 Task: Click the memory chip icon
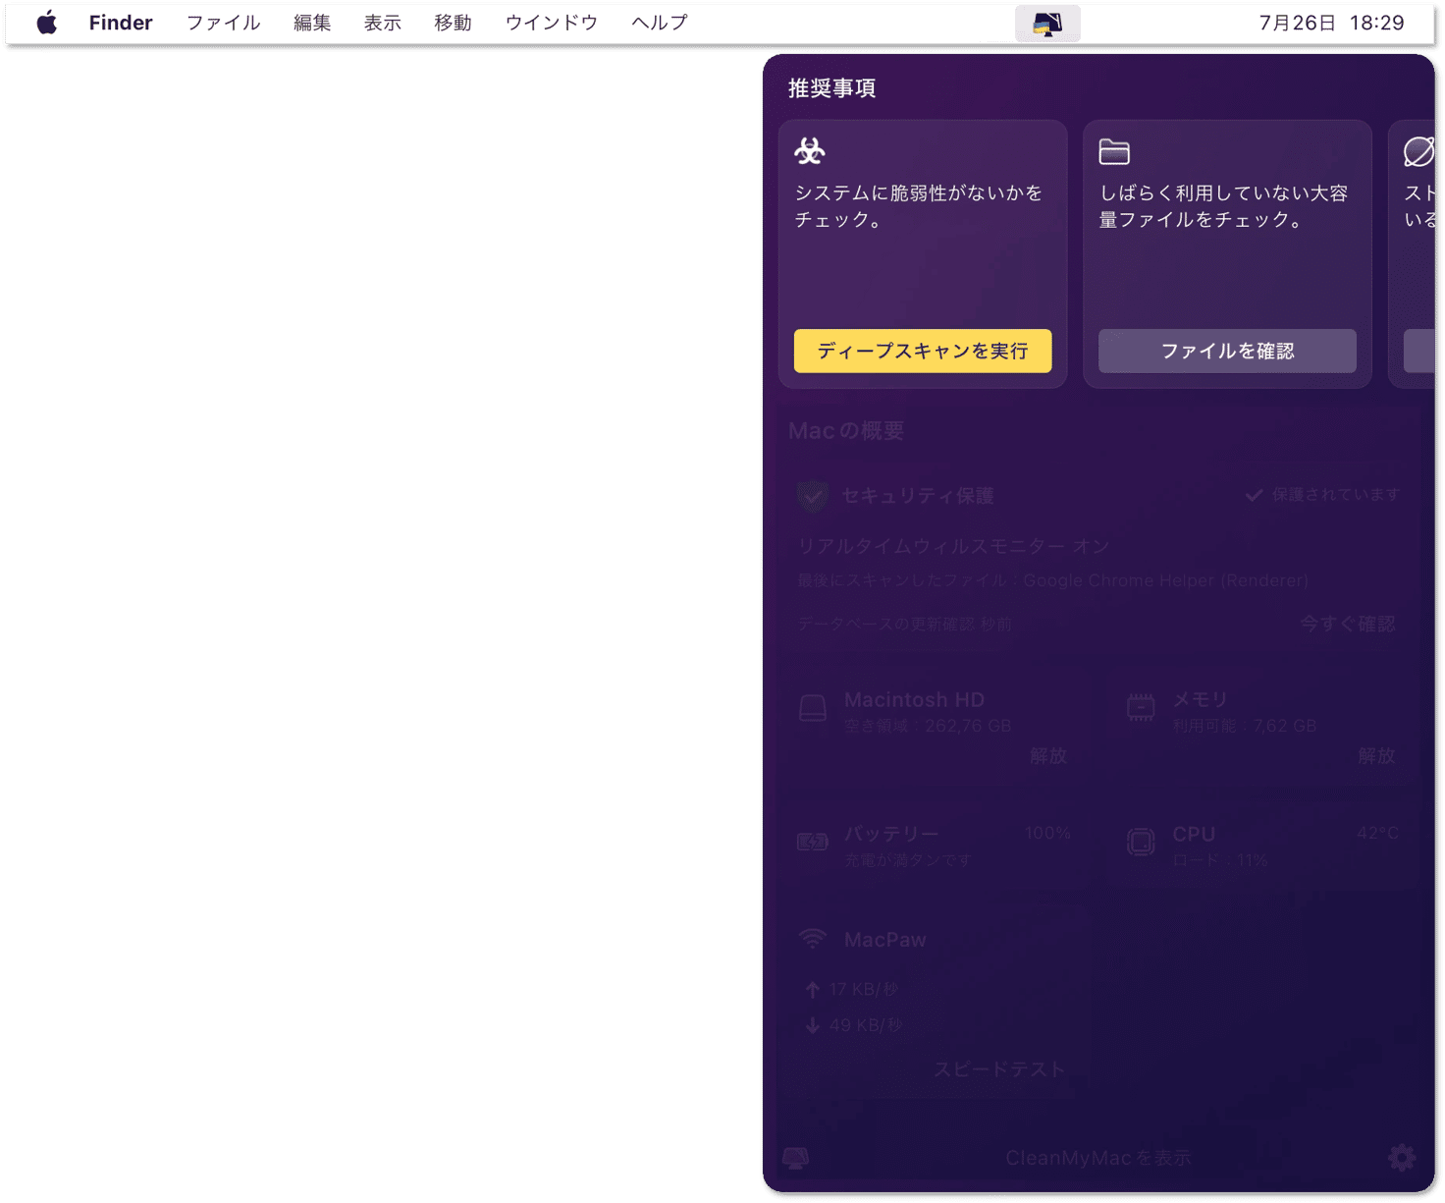point(1141,708)
